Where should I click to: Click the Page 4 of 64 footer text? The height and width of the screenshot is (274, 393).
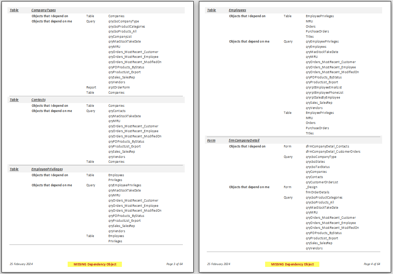click(372, 264)
